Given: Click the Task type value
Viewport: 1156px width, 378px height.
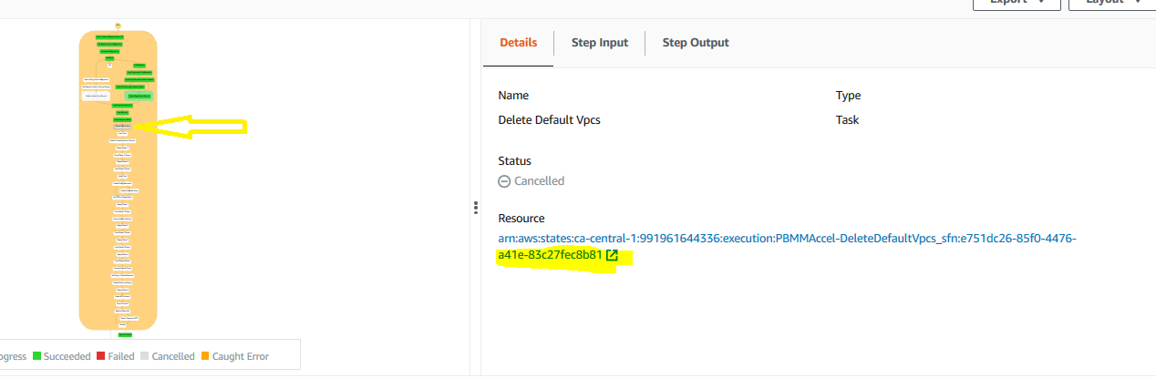Looking at the screenshot, I should (x=847, y=120).
